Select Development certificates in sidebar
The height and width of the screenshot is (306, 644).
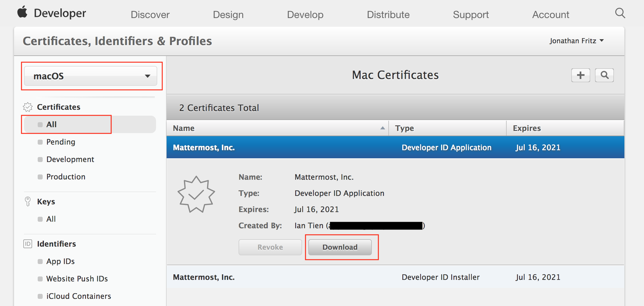click(70, 159)
